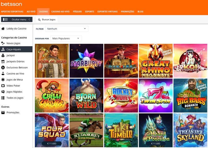208x148 pixels.
Task: Click the Video Poker card icon
Action: point(3,86)
